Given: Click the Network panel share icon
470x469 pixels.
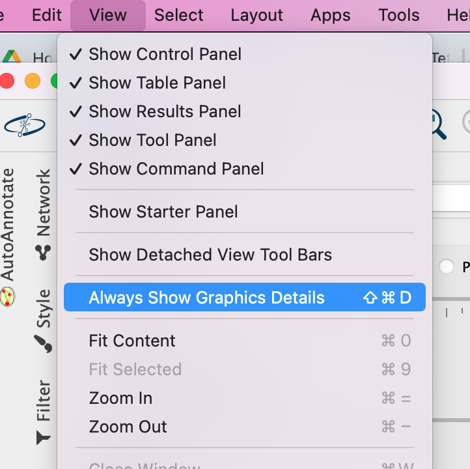Looking at the screenshot, I should (x=44, y=253).
